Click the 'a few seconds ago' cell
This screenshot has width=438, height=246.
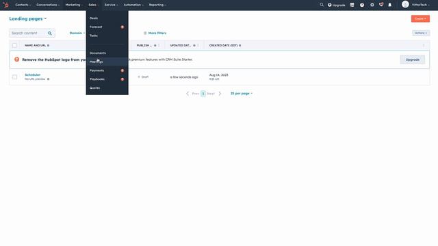184,77
